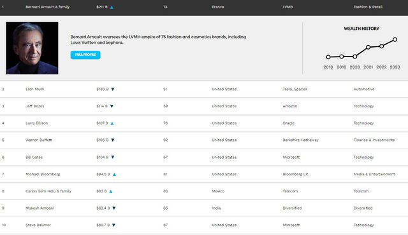Click the Fashion & Retail industry cell

(368, 7)
